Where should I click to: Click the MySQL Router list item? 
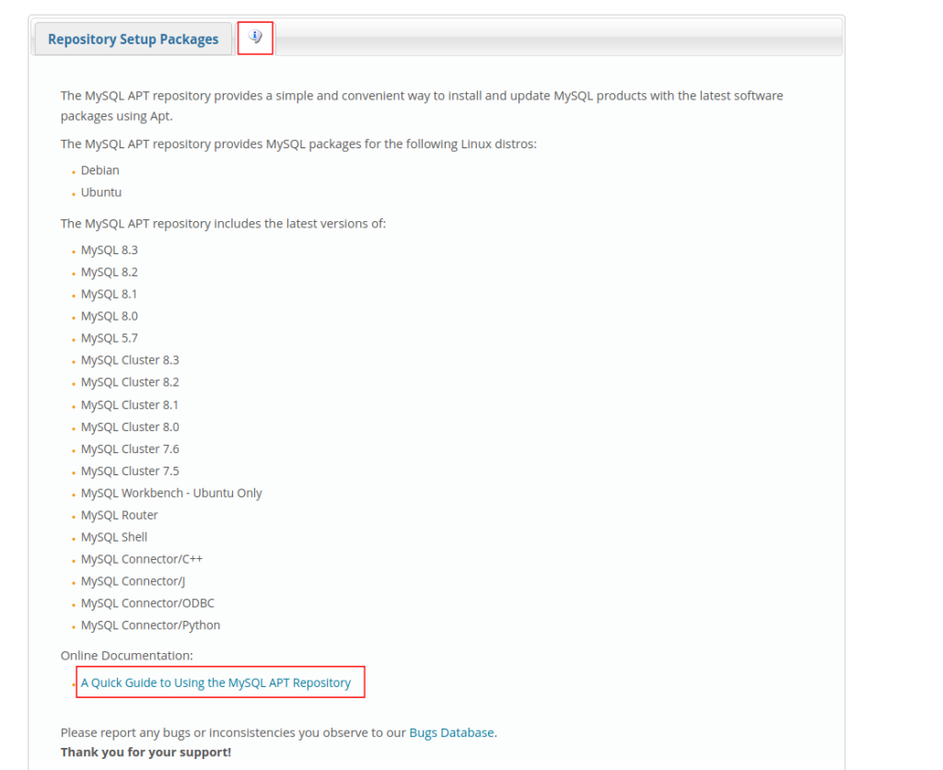click(119, 515)
